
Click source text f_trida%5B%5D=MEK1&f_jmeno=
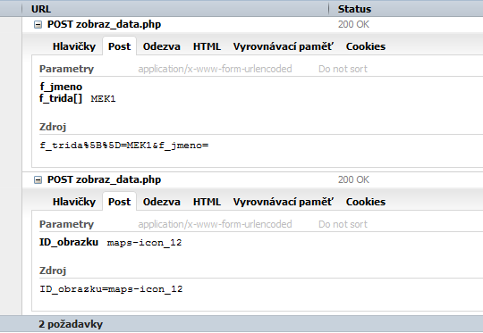point(124,146)
